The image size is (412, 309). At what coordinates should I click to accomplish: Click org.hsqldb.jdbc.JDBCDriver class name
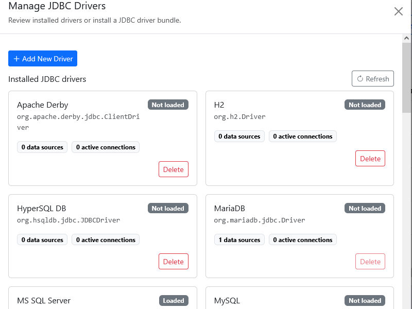point(68,220)
